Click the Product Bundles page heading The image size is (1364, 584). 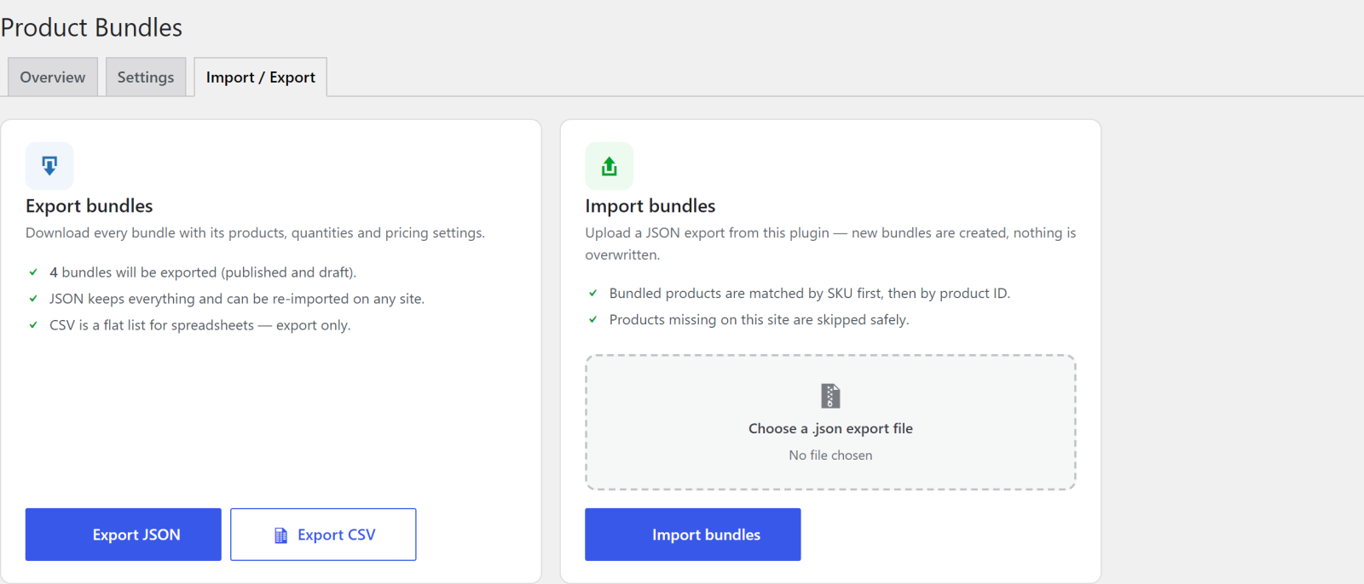pyautogui.click(x=91, y=27)
